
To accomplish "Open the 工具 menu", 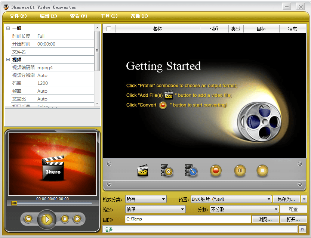I will [109, 16].
